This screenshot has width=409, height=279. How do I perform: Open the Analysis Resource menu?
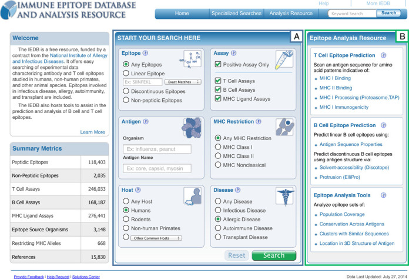(x=291, y=13)
